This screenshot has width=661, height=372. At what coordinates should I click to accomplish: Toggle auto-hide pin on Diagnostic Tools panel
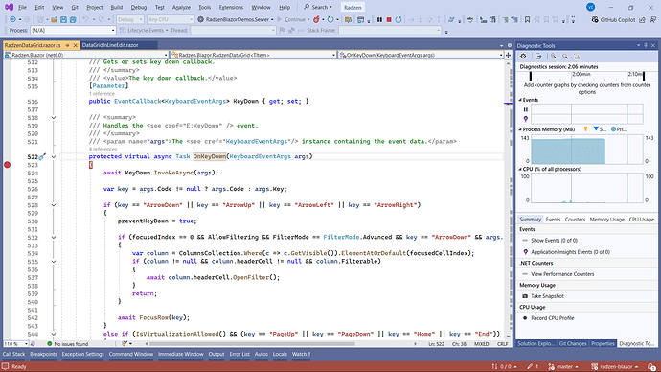pos(646,45)
